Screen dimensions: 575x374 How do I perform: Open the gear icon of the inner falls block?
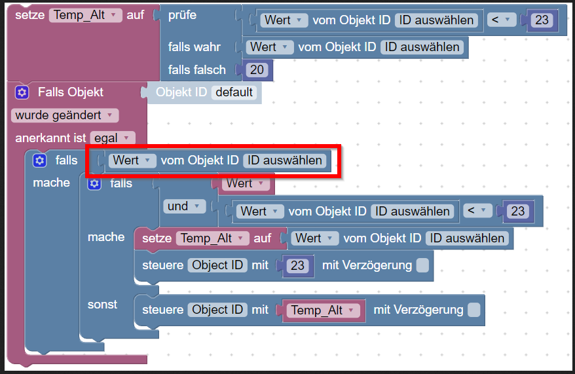coord(94,183)
